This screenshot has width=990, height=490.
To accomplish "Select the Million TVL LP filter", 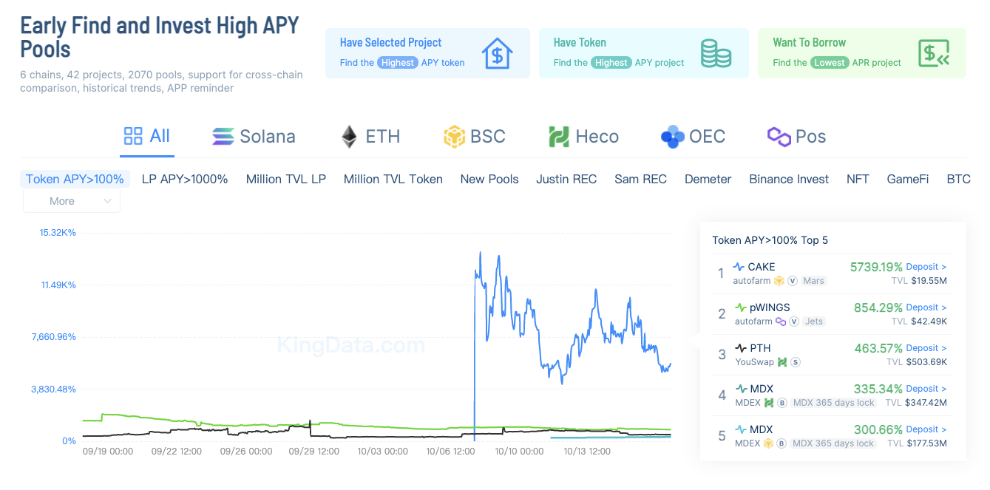I will coord(286,179).
